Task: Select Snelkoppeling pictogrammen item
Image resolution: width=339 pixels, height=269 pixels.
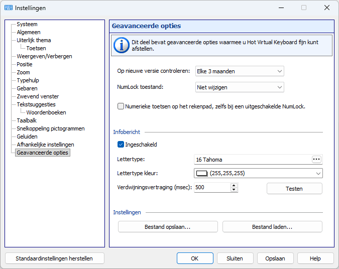Action: click(x=51, y=128)
